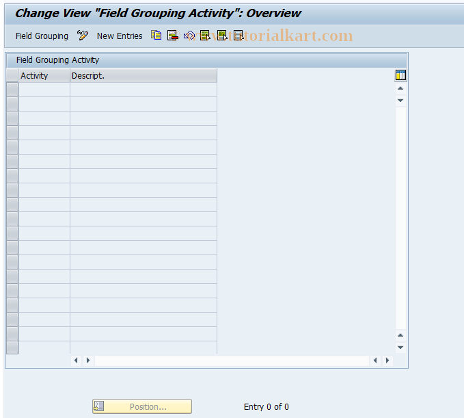Viewport: 464px width, 418px height.
Task: Click the first empty Descript. cell
Action: (144, 90)
